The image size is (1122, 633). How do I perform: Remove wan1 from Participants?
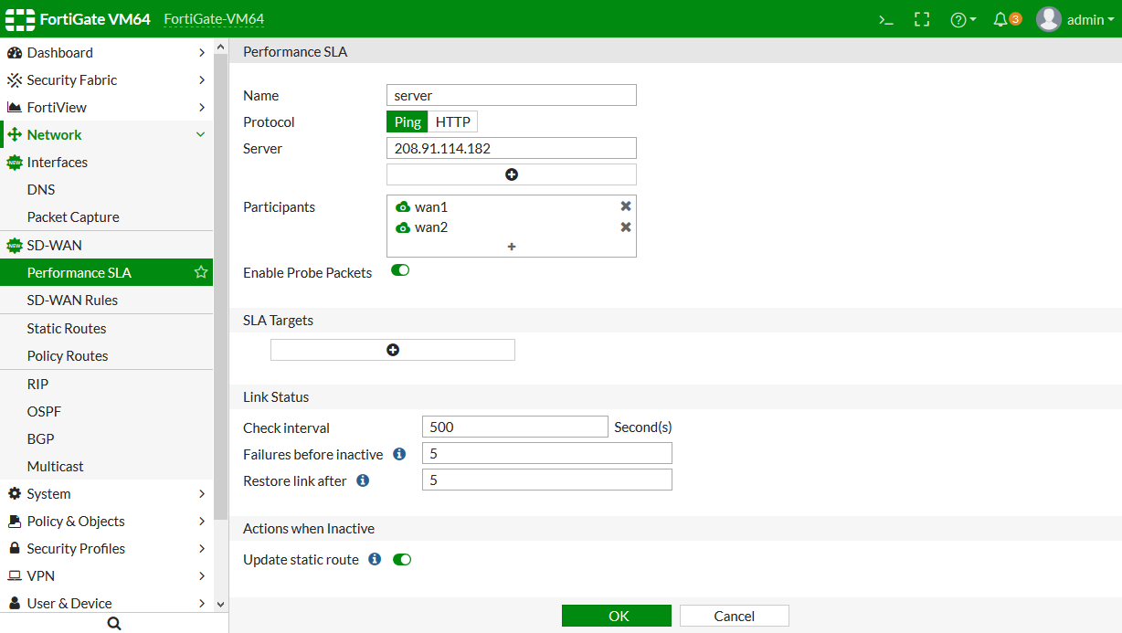coord(625,206)
